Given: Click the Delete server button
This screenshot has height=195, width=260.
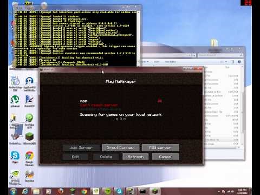Looking at the screenshot, I should pyautogui.click(x=106, y=157).
